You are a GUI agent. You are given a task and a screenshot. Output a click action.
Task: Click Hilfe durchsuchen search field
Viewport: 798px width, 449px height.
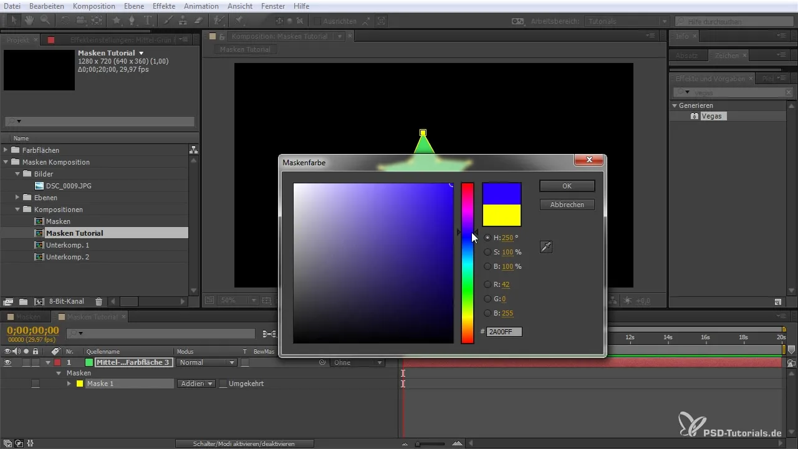click(734, 21)
